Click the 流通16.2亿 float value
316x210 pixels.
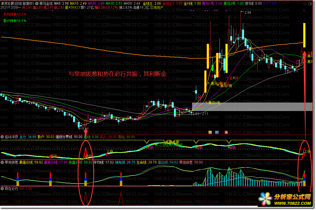(x=141, y=7)
